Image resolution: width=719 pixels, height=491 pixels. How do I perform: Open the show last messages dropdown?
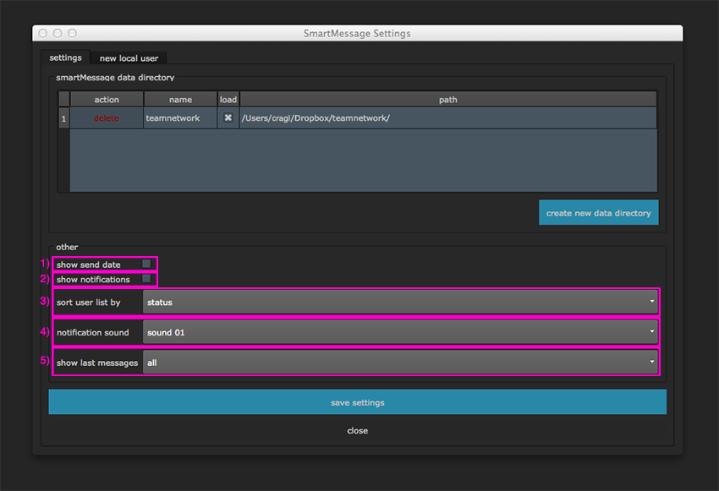point(399,363)
